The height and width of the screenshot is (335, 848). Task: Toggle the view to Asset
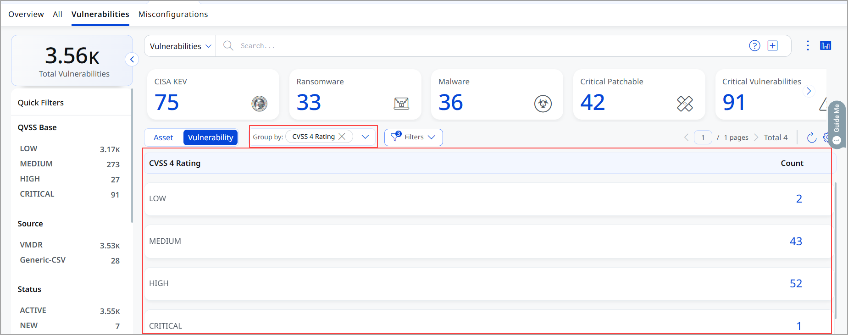coord(163,137)
